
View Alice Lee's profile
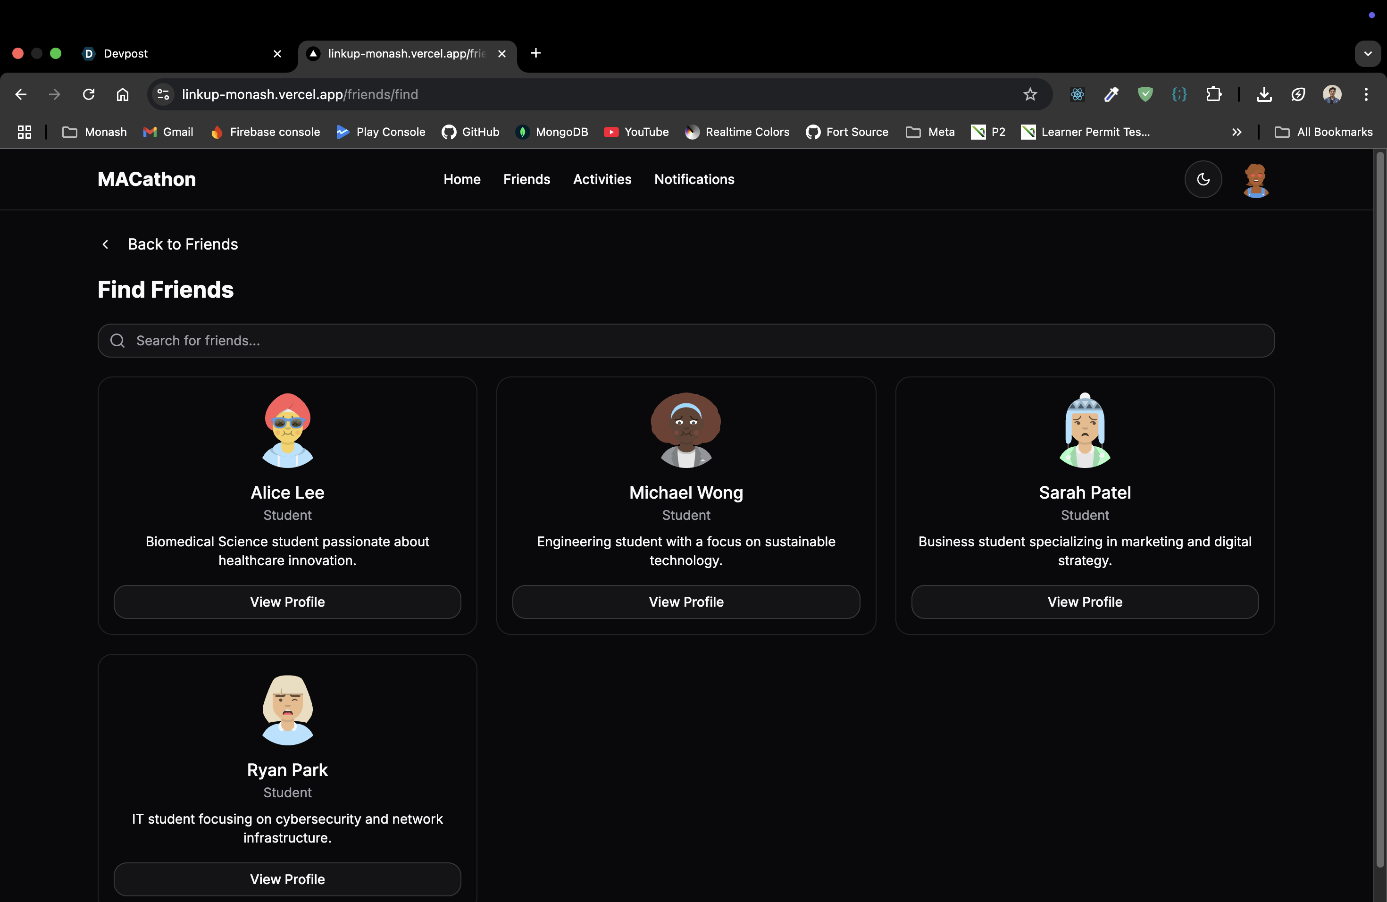click(x=287, y=602)
